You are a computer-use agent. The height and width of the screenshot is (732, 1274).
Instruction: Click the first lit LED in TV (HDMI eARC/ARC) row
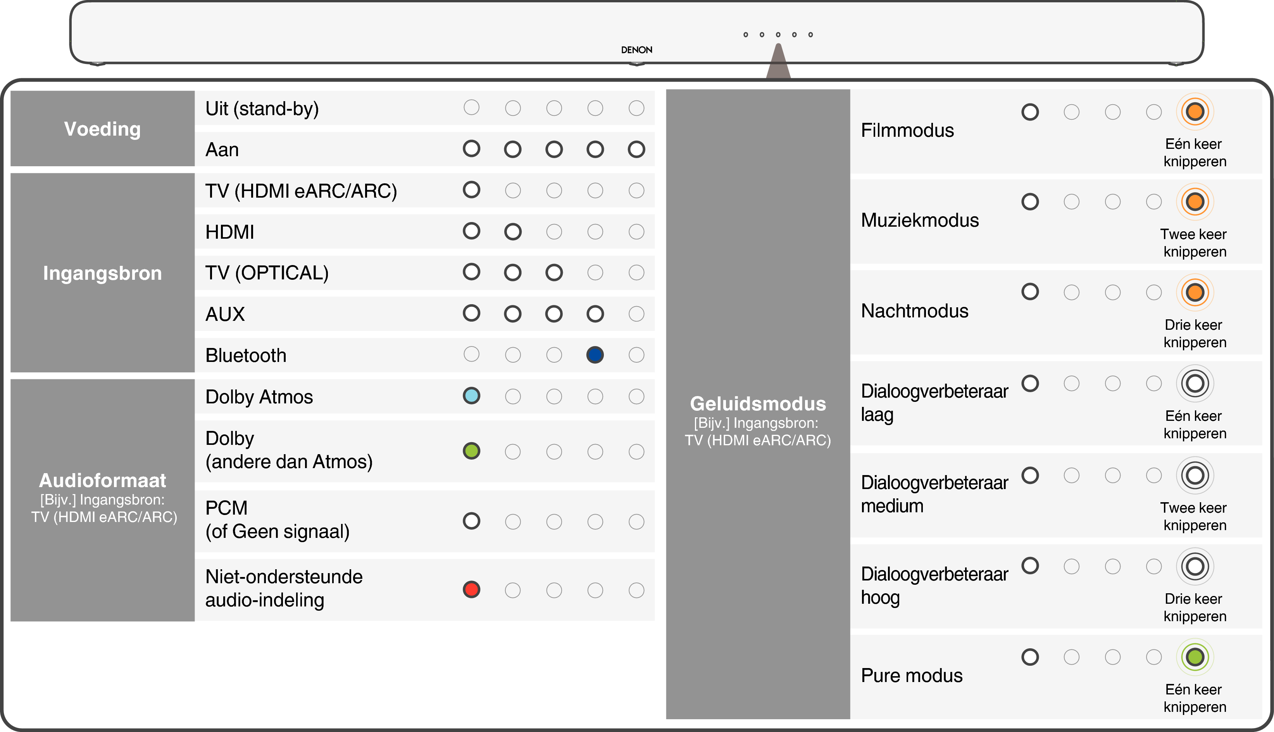(x=471, y=190)
